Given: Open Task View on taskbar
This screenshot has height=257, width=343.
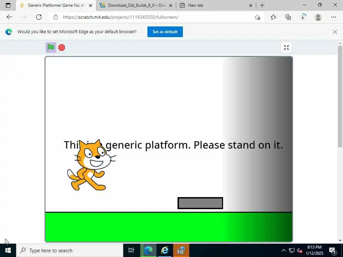Looking at the screenshot, I should click(x=131, y=250).
